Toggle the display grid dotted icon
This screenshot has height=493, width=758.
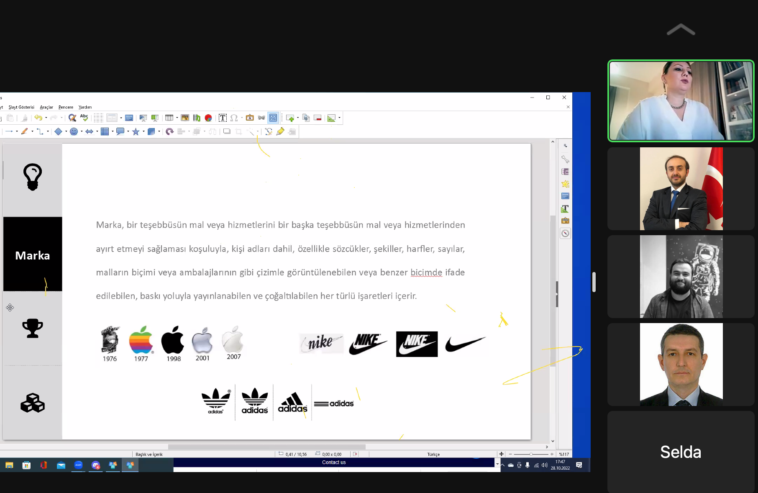point(98,118)
